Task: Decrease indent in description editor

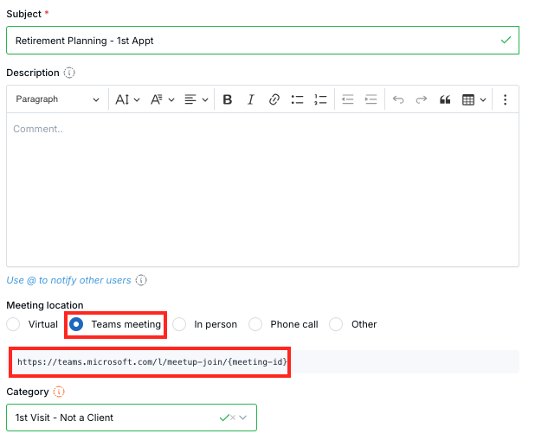Action: click(x=348, y=99)
